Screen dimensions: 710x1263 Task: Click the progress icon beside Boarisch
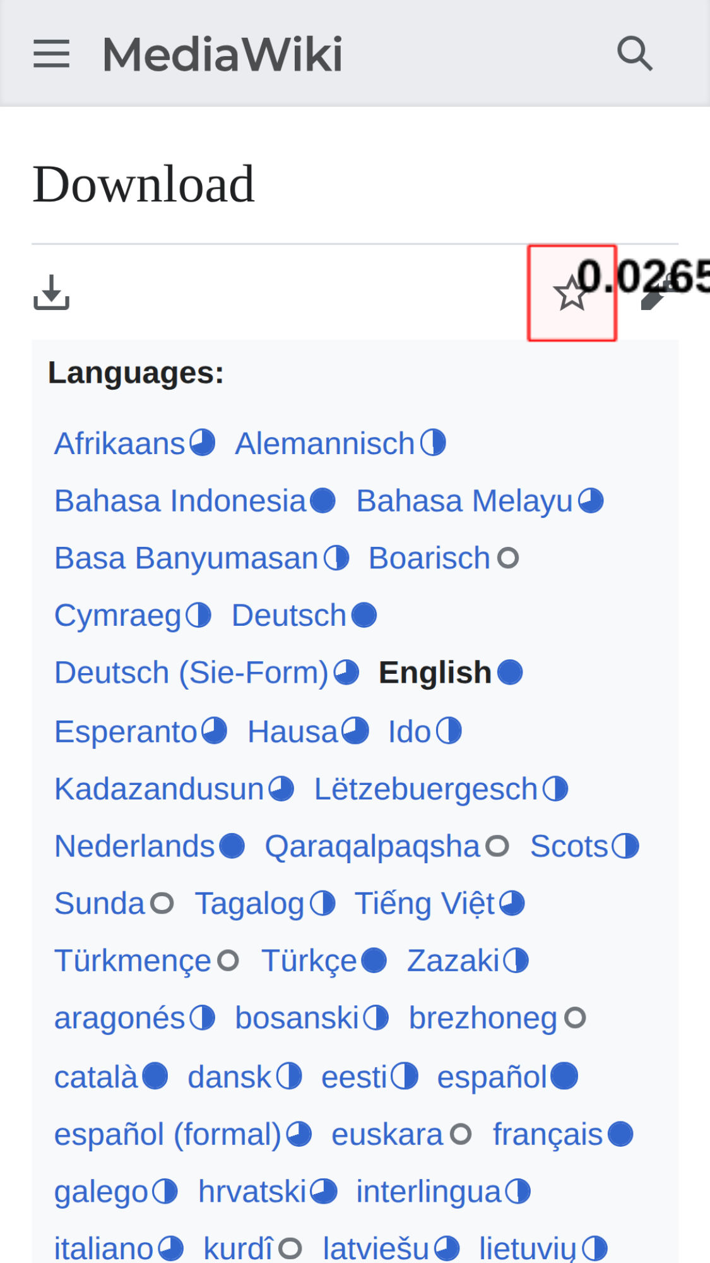(x=508, y=558)
